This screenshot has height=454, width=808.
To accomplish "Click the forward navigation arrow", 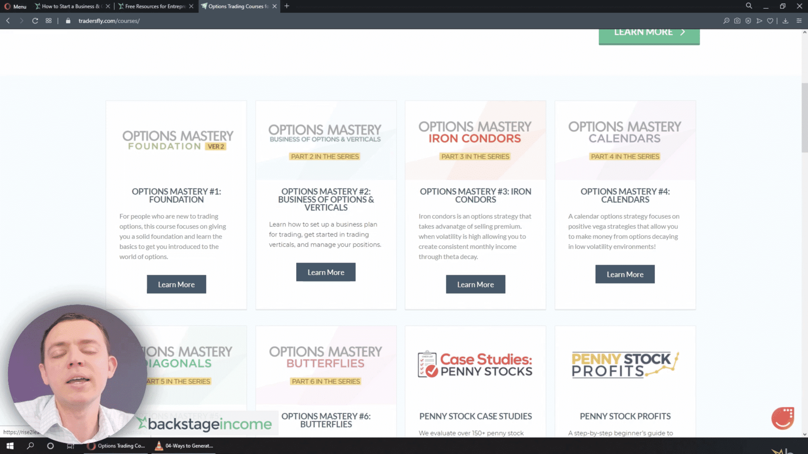I will pos(21,21).
